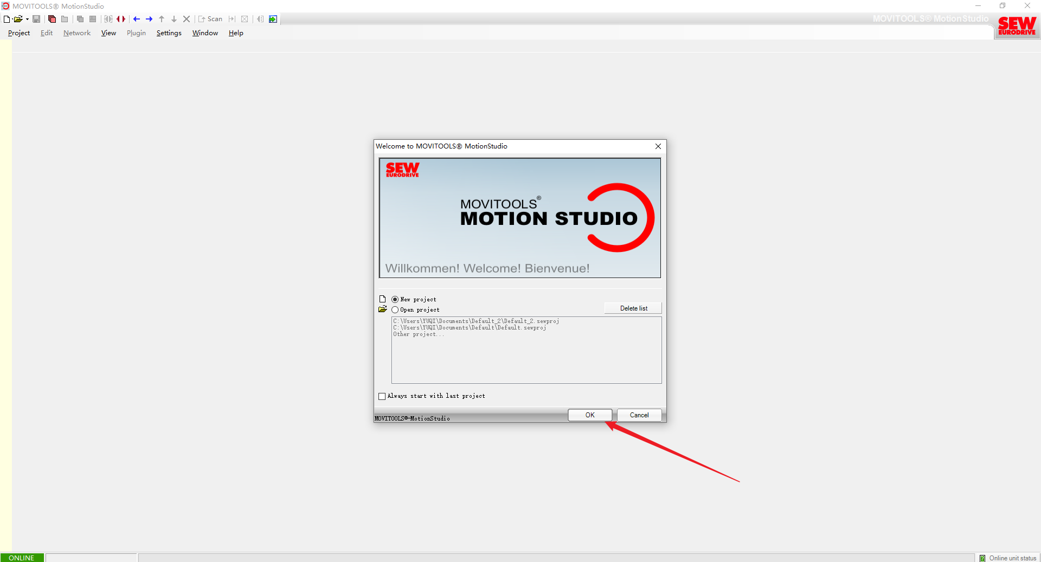Click the green arrow icon in toolbar
This screenshot has height=562, width=1041.
[x=273, y=19]
